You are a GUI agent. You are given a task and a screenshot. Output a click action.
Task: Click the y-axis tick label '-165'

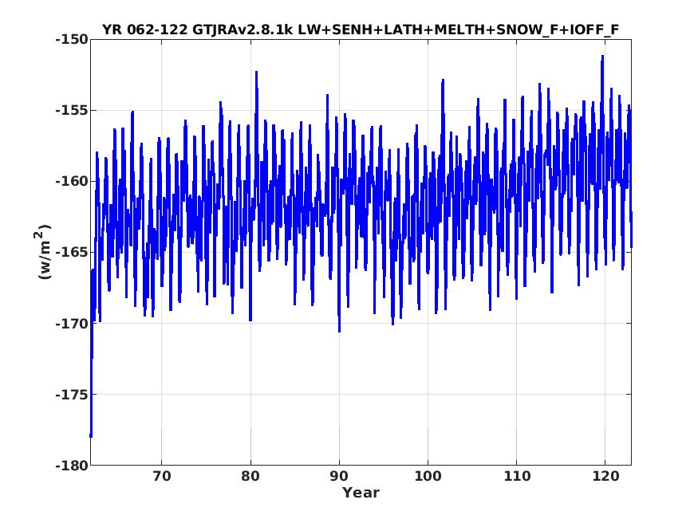pyautogui.click(x=72, y=252)
